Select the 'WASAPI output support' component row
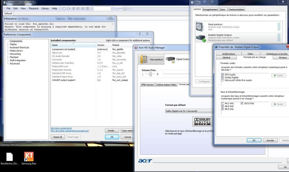 click(92, 80)
